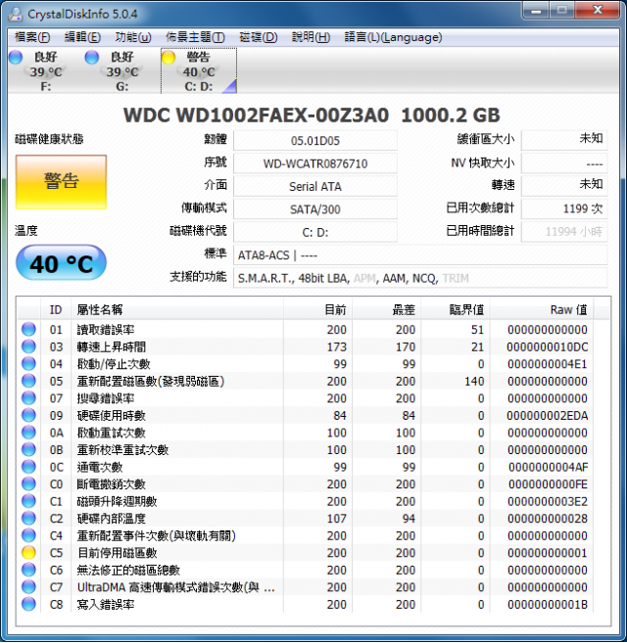Click status orb of attribute C7 UltraDMA
The height and width of the screenshot is (643, 627).
coord(28,587)
